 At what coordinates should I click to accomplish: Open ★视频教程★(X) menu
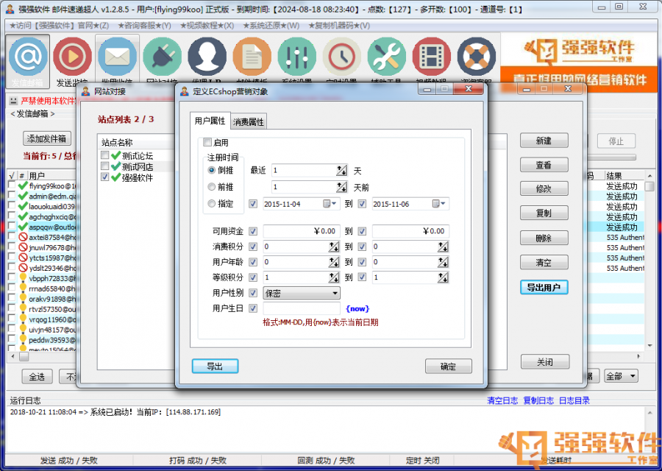207,26
